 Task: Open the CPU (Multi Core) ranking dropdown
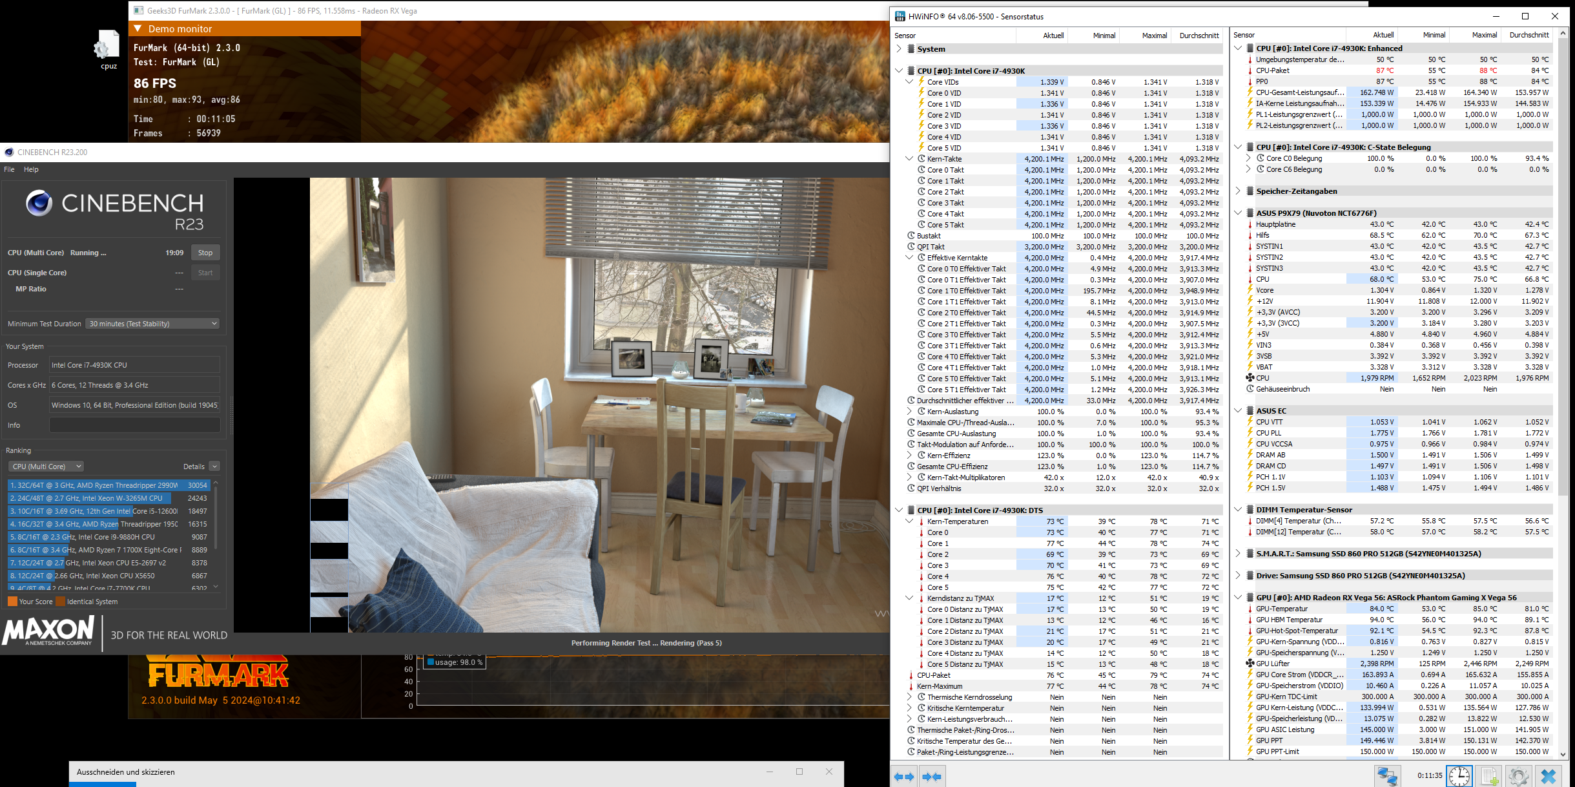pyautogui.click(x=46, y=467)
